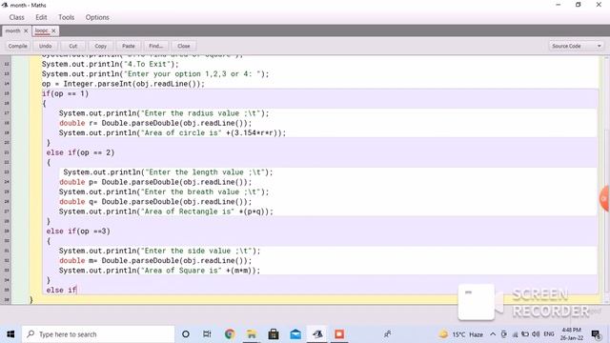Open the notification center icon

point(596,334)
